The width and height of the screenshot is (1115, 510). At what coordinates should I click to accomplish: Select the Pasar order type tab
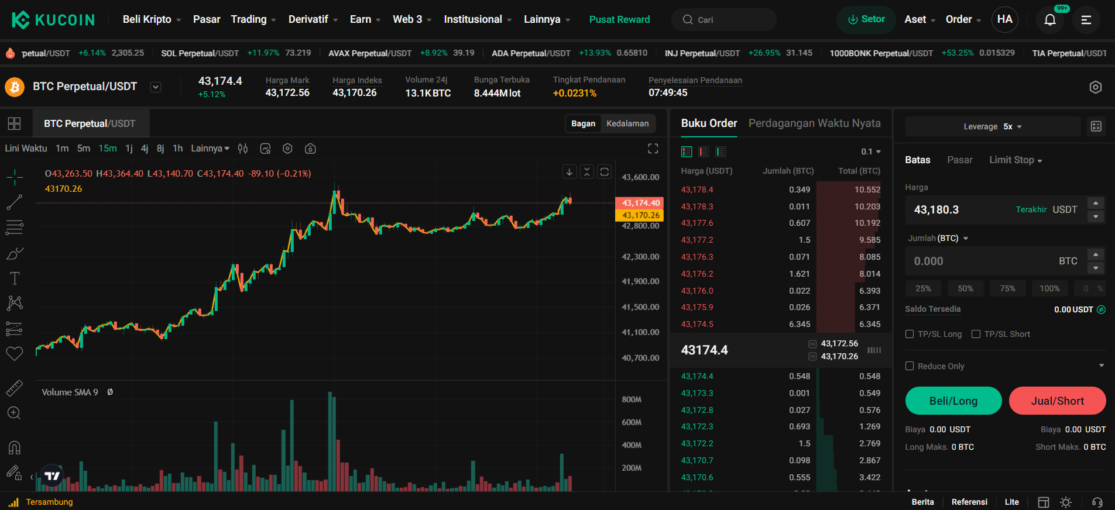(x=960, y=160)
